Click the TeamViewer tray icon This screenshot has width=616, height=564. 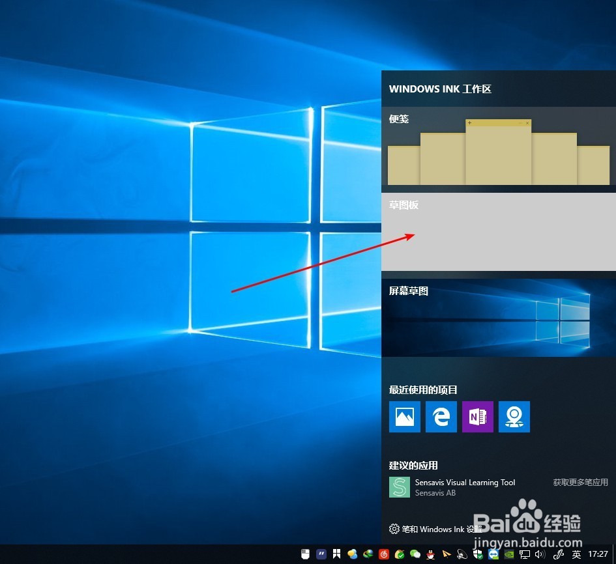point(493,554)
